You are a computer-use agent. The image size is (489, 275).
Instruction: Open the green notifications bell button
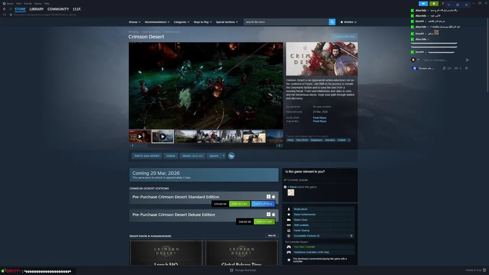434,4
